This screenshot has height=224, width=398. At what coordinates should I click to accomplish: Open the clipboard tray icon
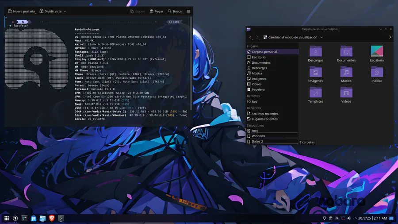point(330,218)
